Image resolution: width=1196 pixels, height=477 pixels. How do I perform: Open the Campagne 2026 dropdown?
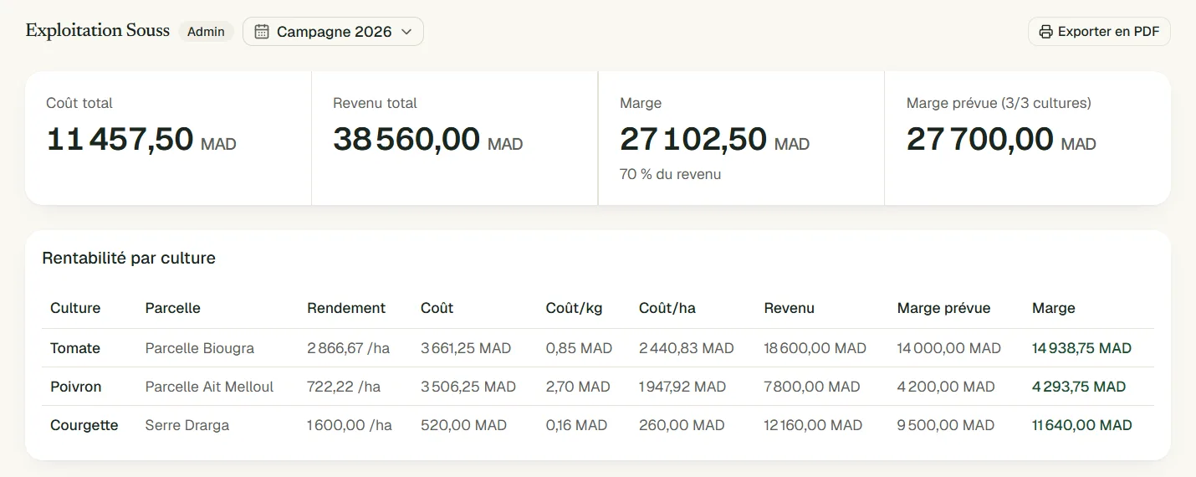333,32
